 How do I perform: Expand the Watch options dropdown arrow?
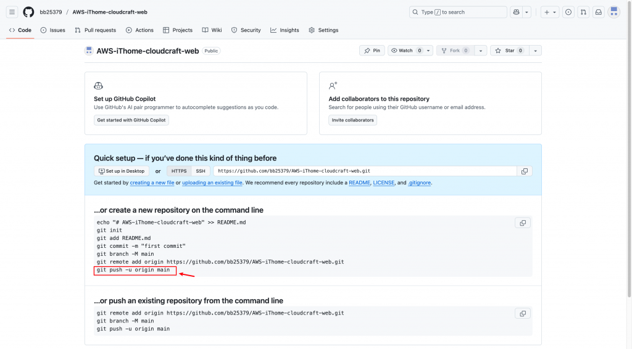(x=428, y=51)
